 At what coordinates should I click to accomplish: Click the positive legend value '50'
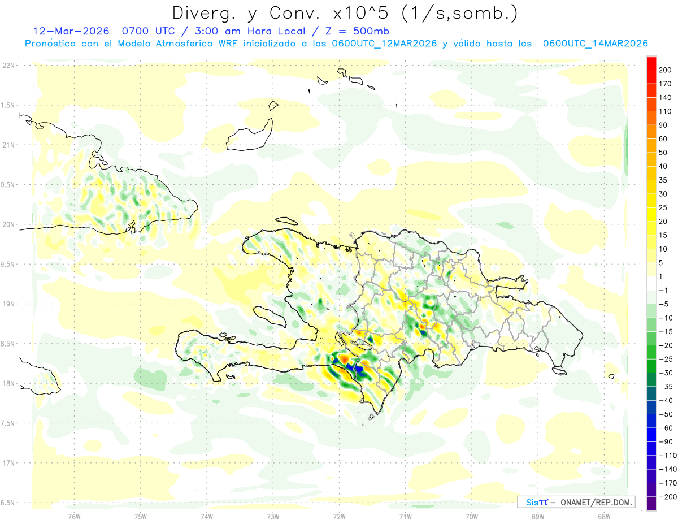663,152
